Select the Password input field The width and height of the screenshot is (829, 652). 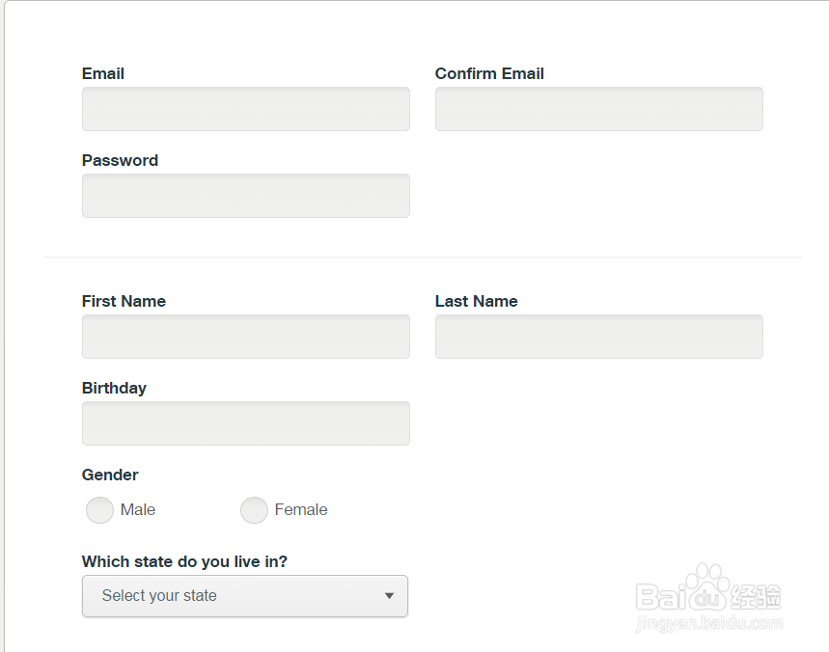tap(246, 196)
